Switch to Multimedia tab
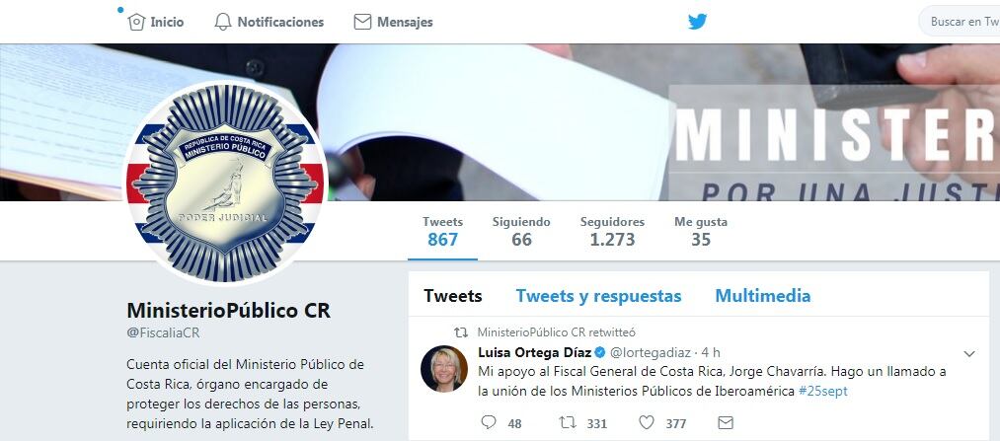The width and height of the screenshot is (1000, 441). tap(763, 296)
